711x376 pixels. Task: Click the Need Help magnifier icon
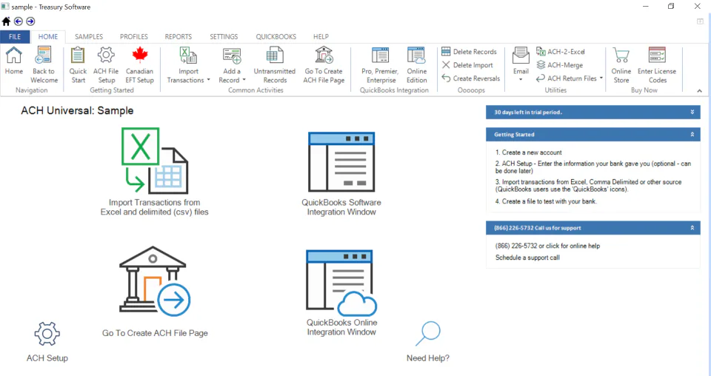pos(427,333)
